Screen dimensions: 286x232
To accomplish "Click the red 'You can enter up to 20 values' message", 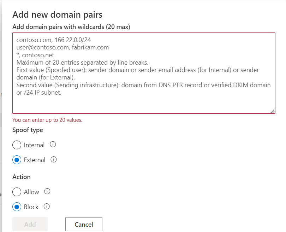I will point(47,120).
